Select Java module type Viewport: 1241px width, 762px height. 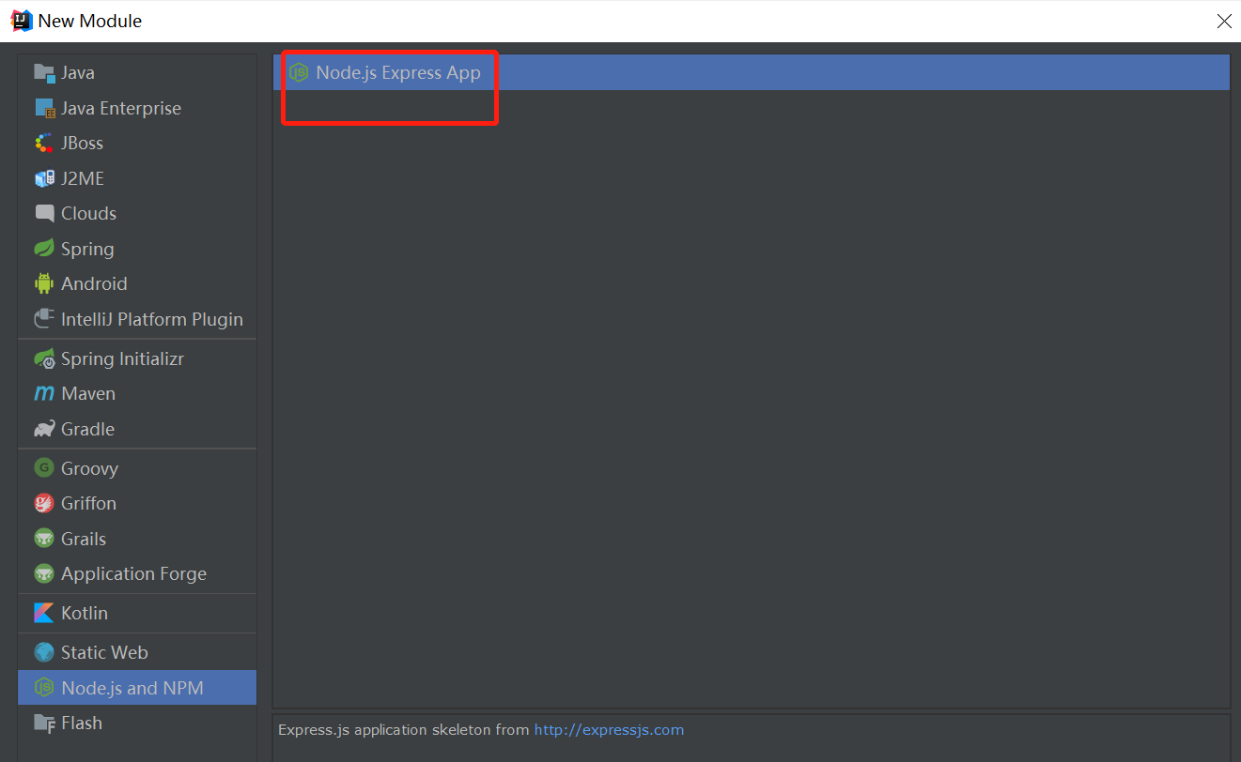137,72
